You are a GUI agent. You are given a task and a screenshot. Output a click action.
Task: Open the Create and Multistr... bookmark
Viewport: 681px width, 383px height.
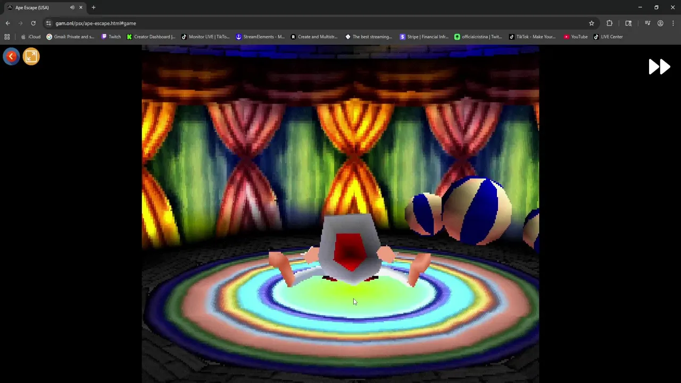coord(314,37)
